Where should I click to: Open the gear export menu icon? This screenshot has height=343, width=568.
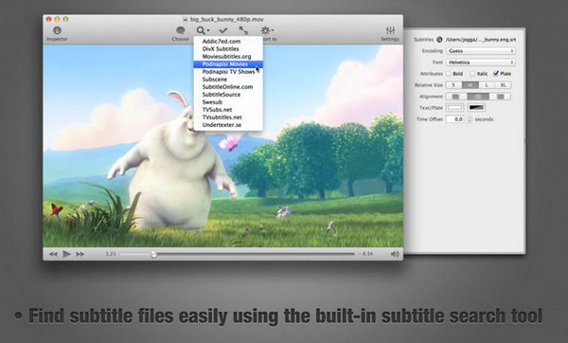tap(267, 30)
